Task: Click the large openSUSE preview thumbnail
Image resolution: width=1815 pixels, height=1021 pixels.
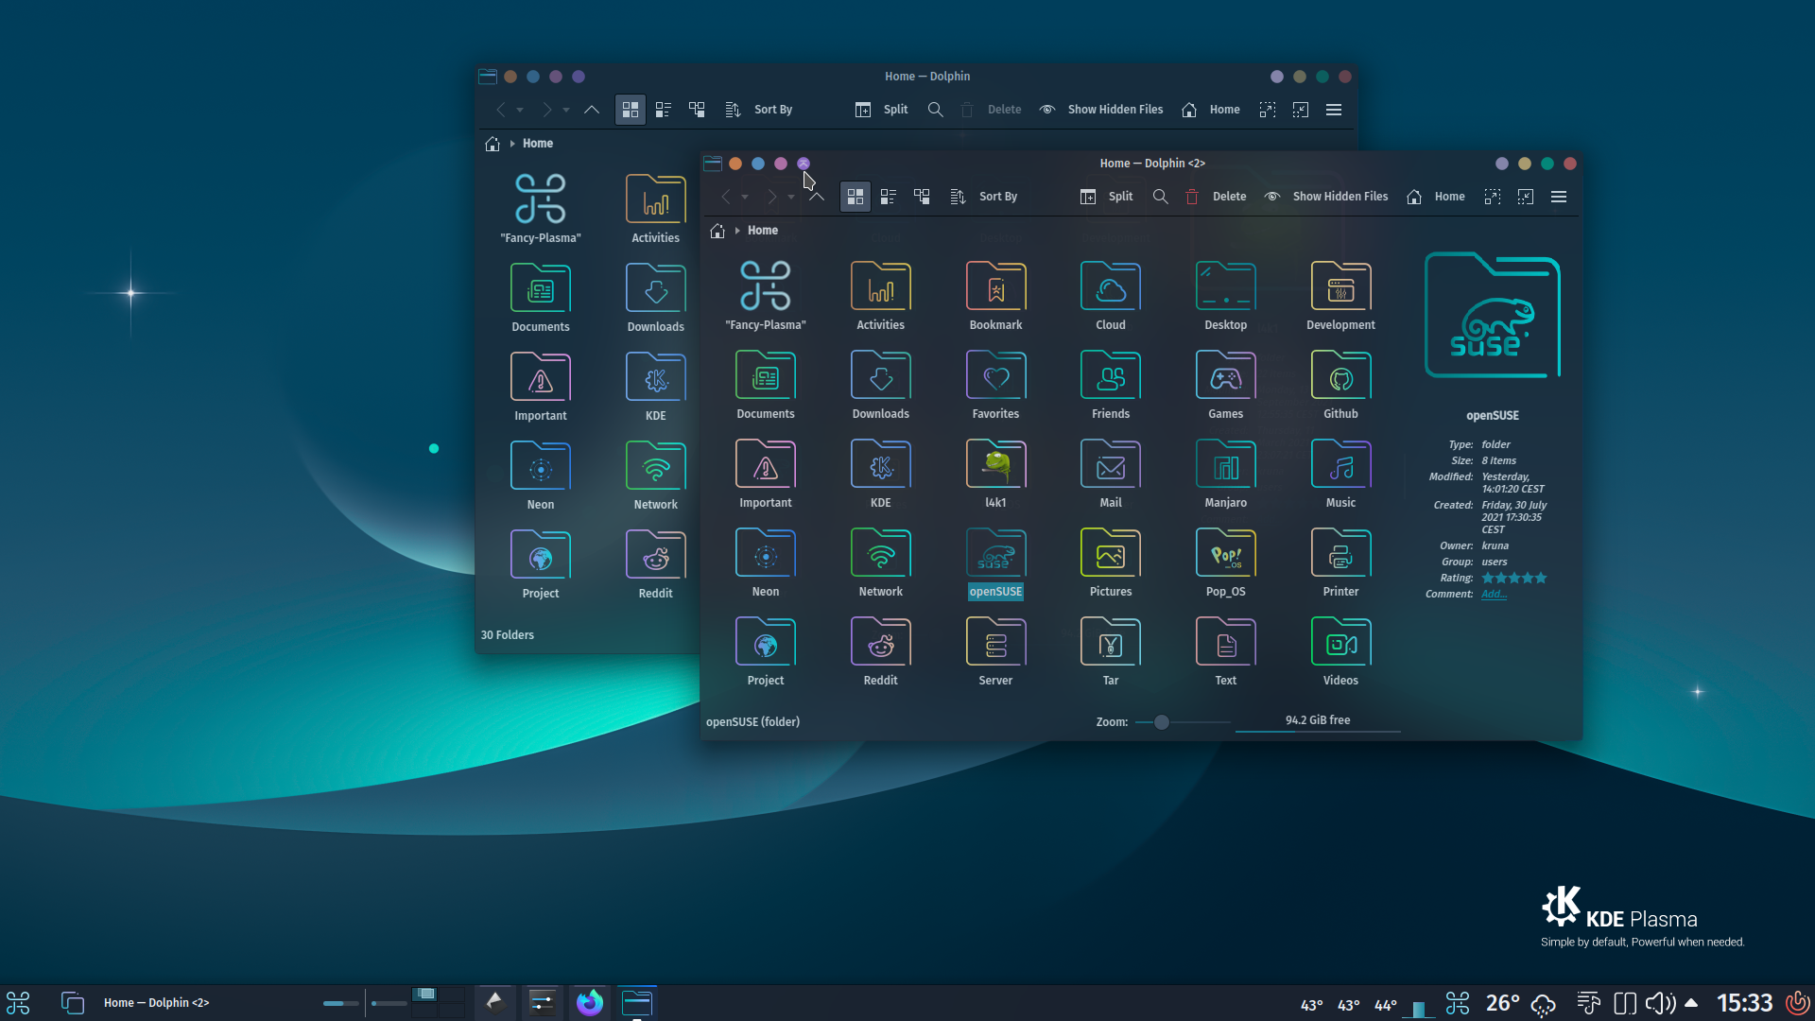Action: tap(1493, 316)
